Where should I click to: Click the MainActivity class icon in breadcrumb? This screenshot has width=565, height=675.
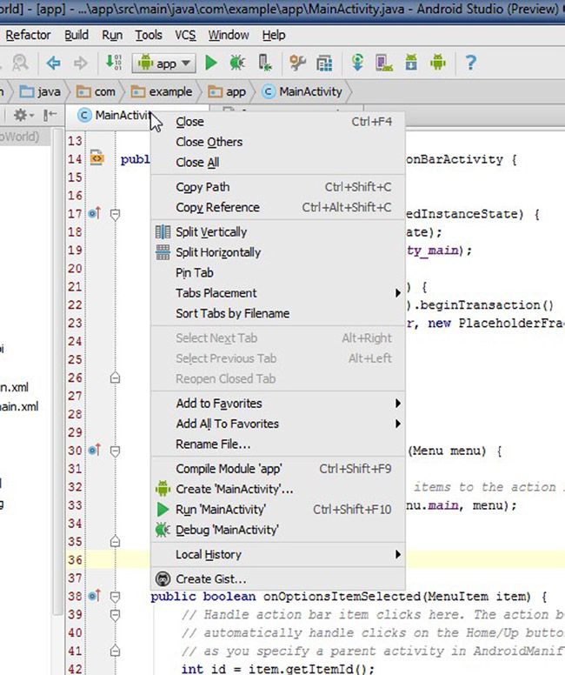point(268,91)
